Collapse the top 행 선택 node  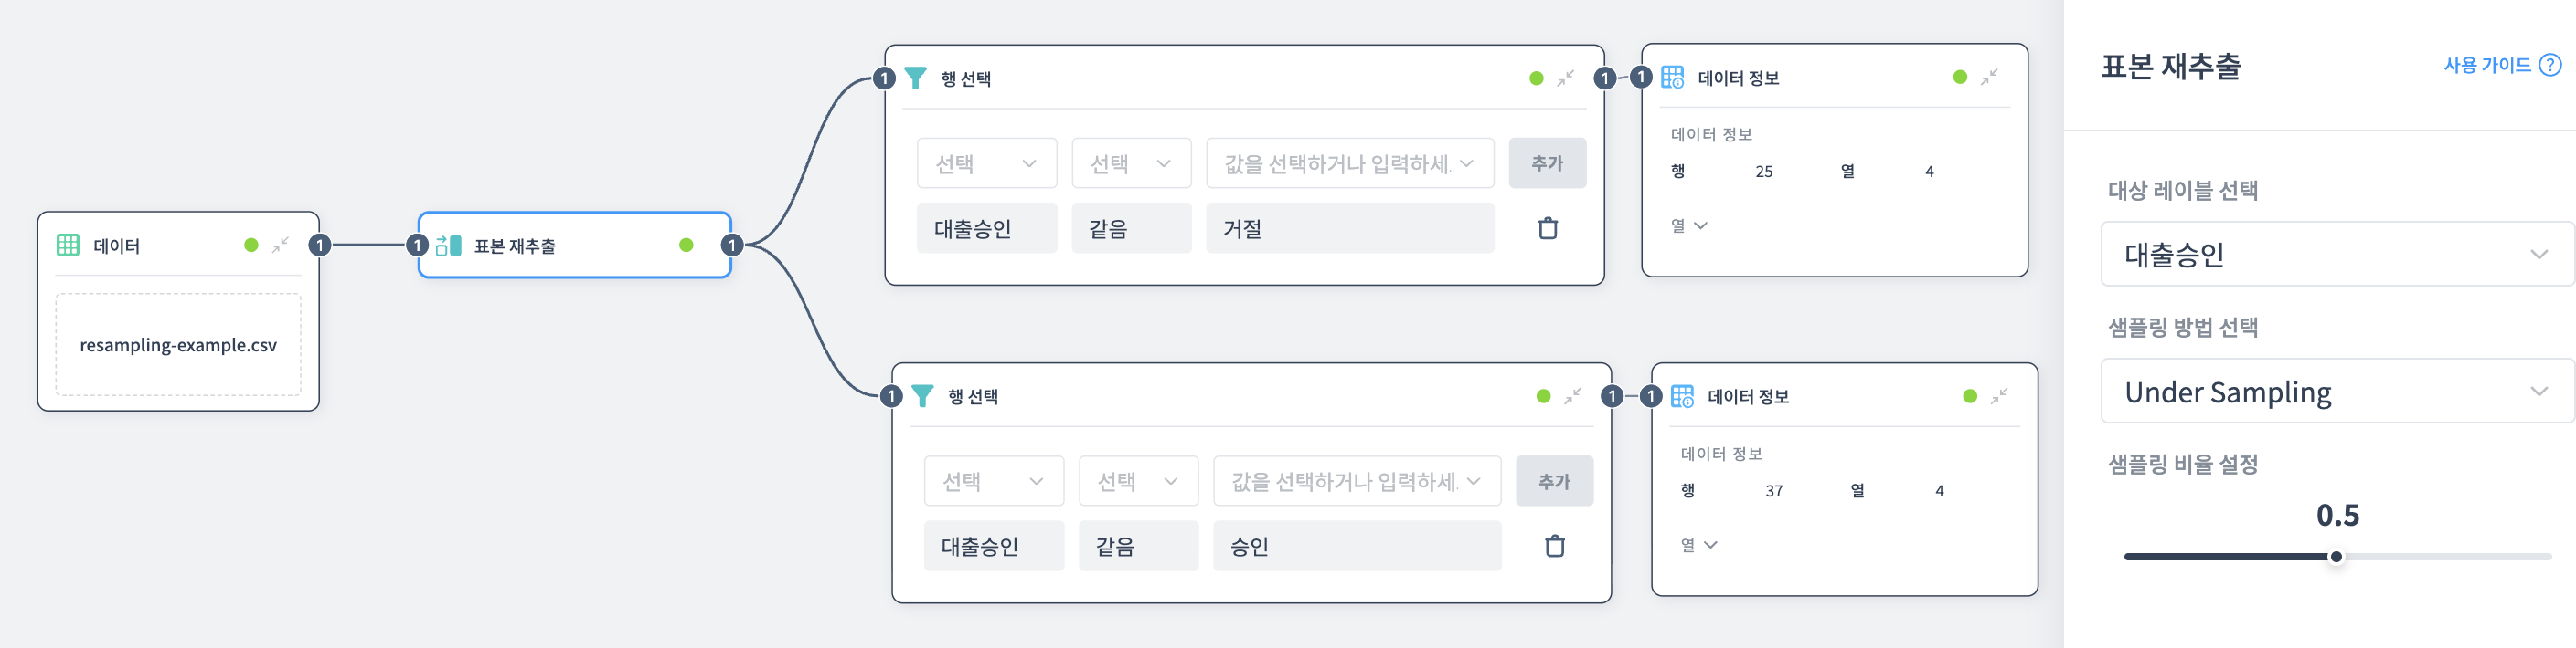[x=1564, y=78]
